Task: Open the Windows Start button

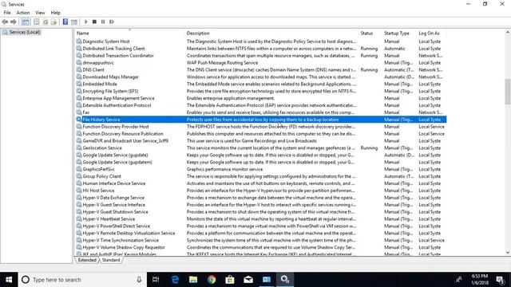Action: pos(9,280)
